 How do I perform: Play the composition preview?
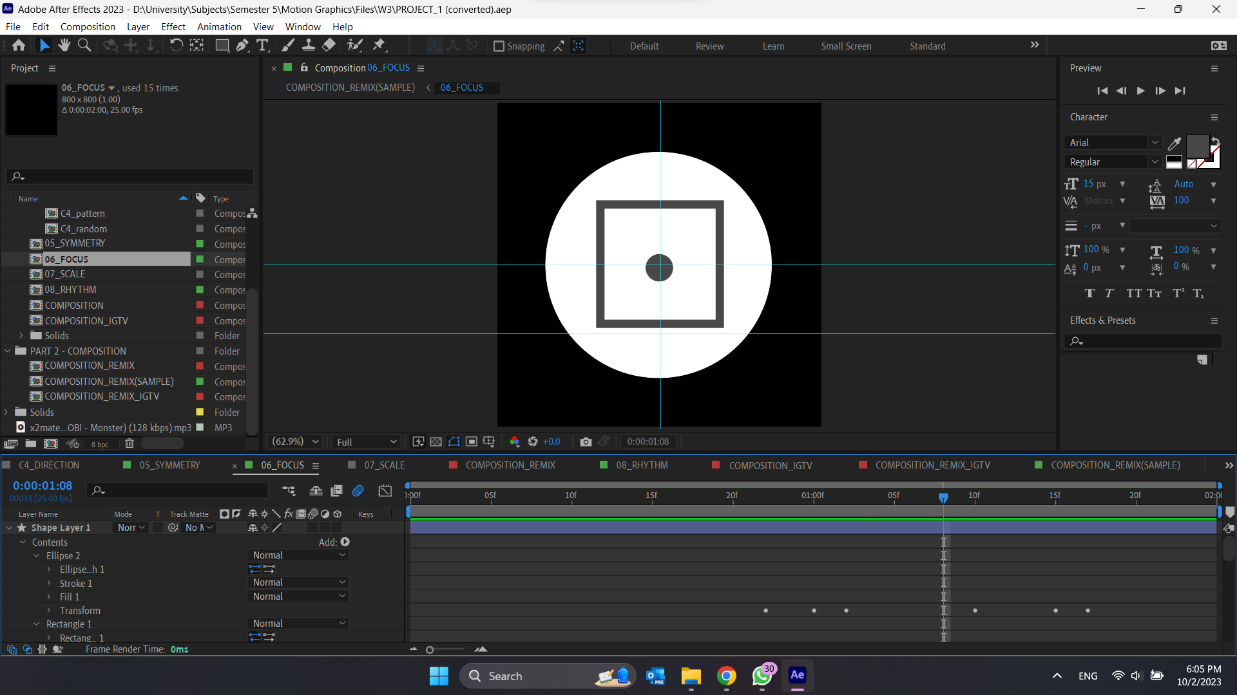[x=1140, y=91]
